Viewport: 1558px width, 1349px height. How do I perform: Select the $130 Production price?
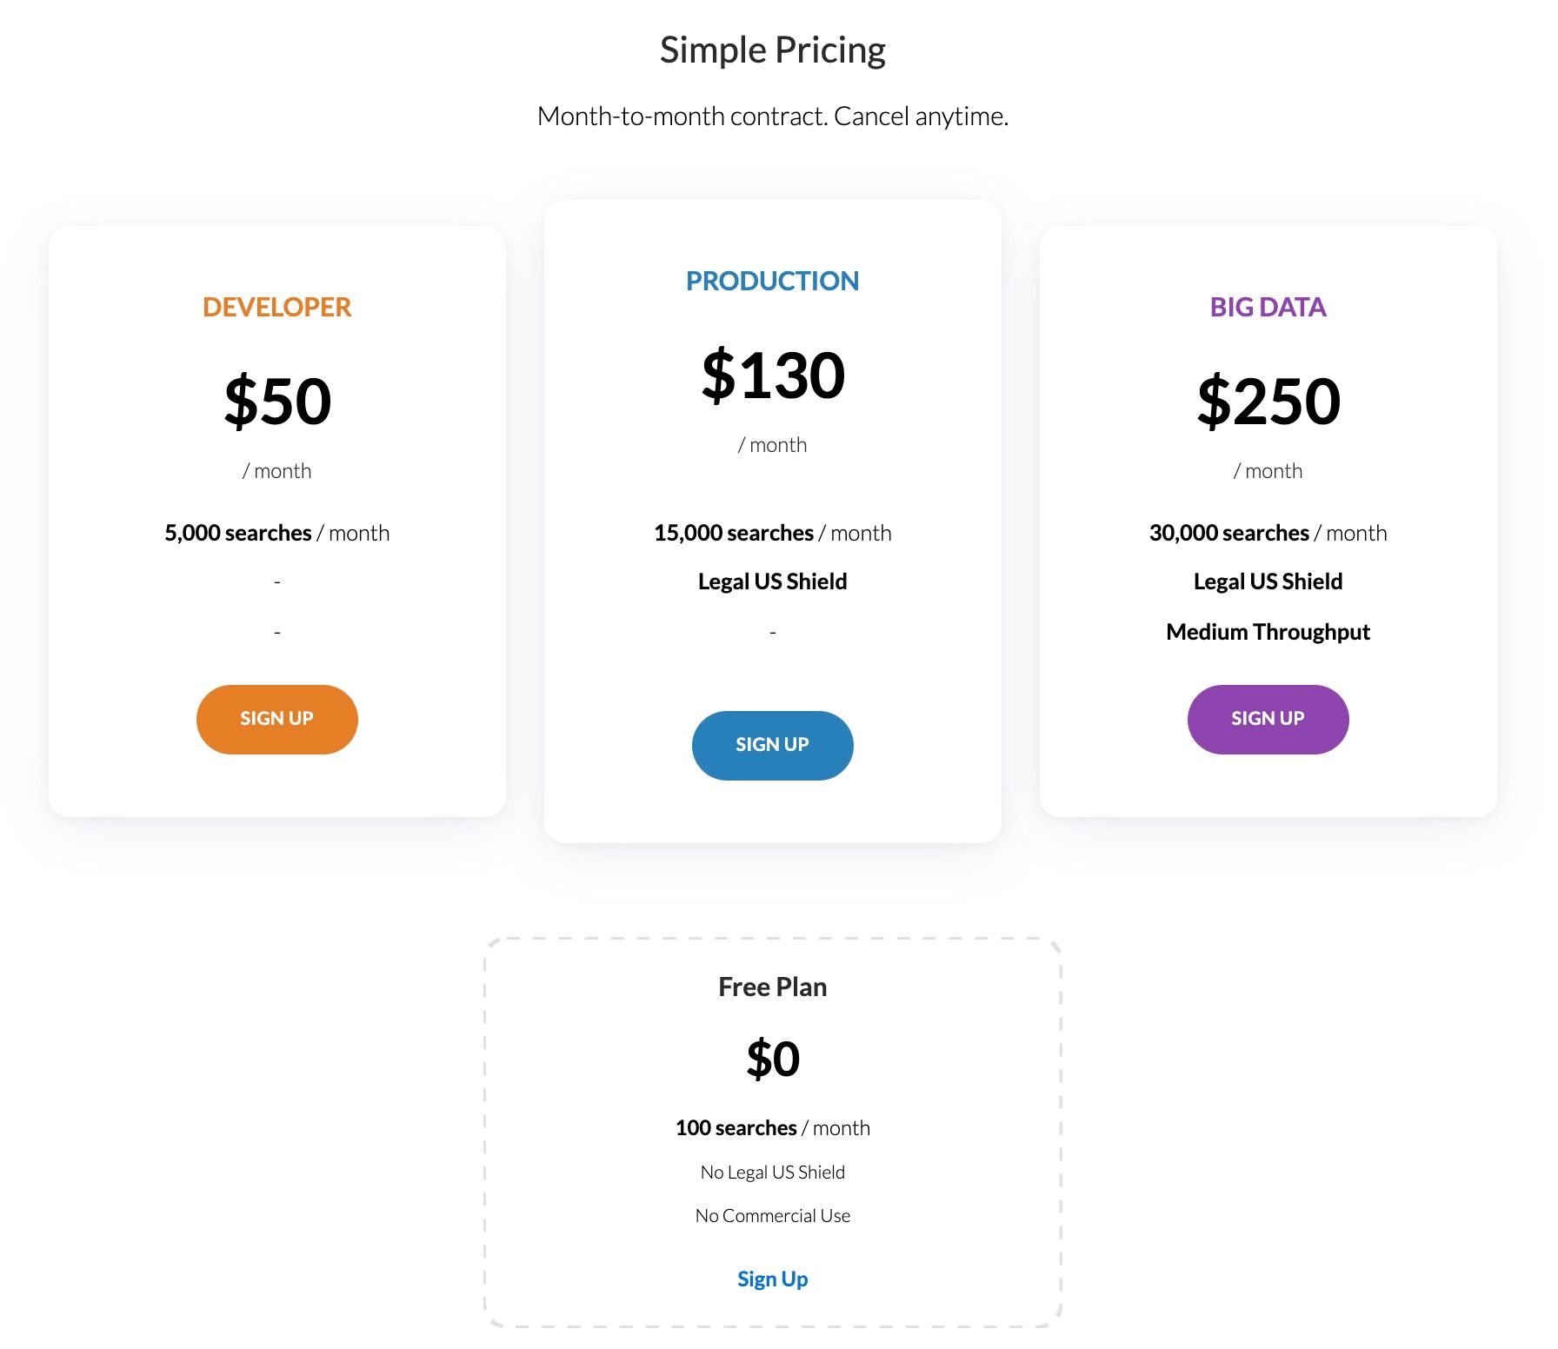772,375
